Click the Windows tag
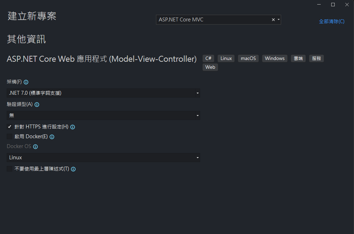 pos(274,58)
